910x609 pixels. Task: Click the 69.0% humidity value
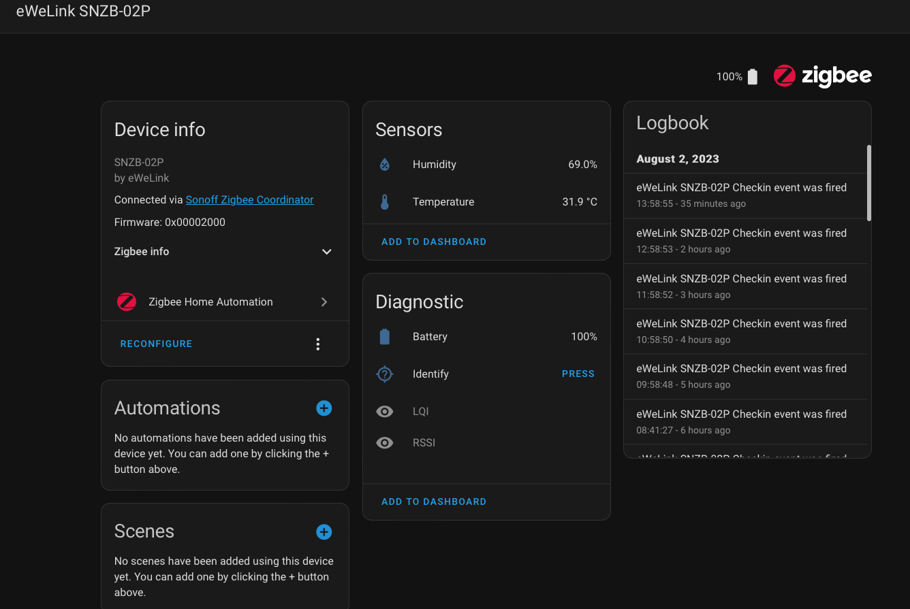(x=583, y=165)
